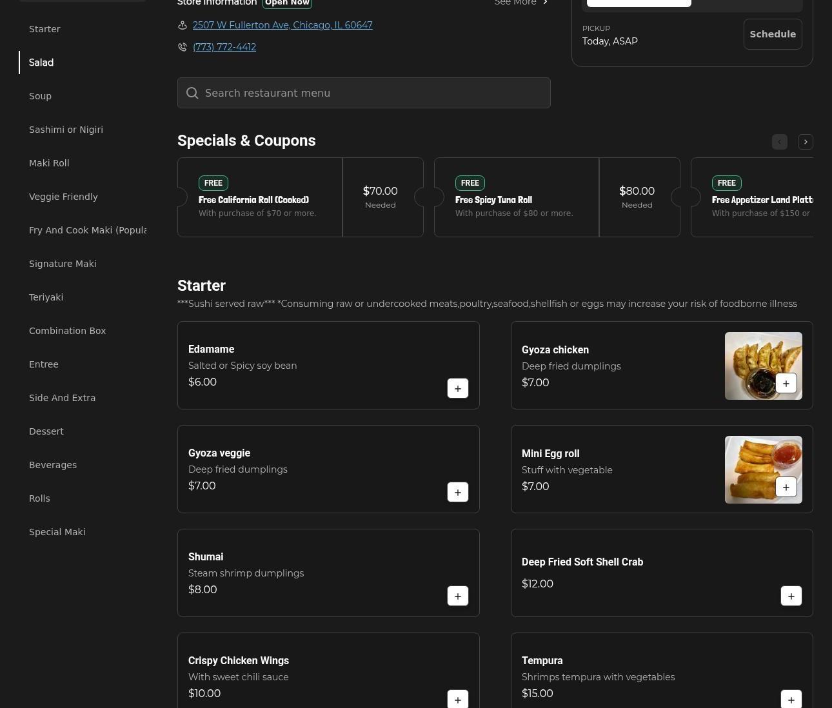The height and width of the screenshot is (708, 832).
Task: Expand store info via See More
Action: (521, 3)
